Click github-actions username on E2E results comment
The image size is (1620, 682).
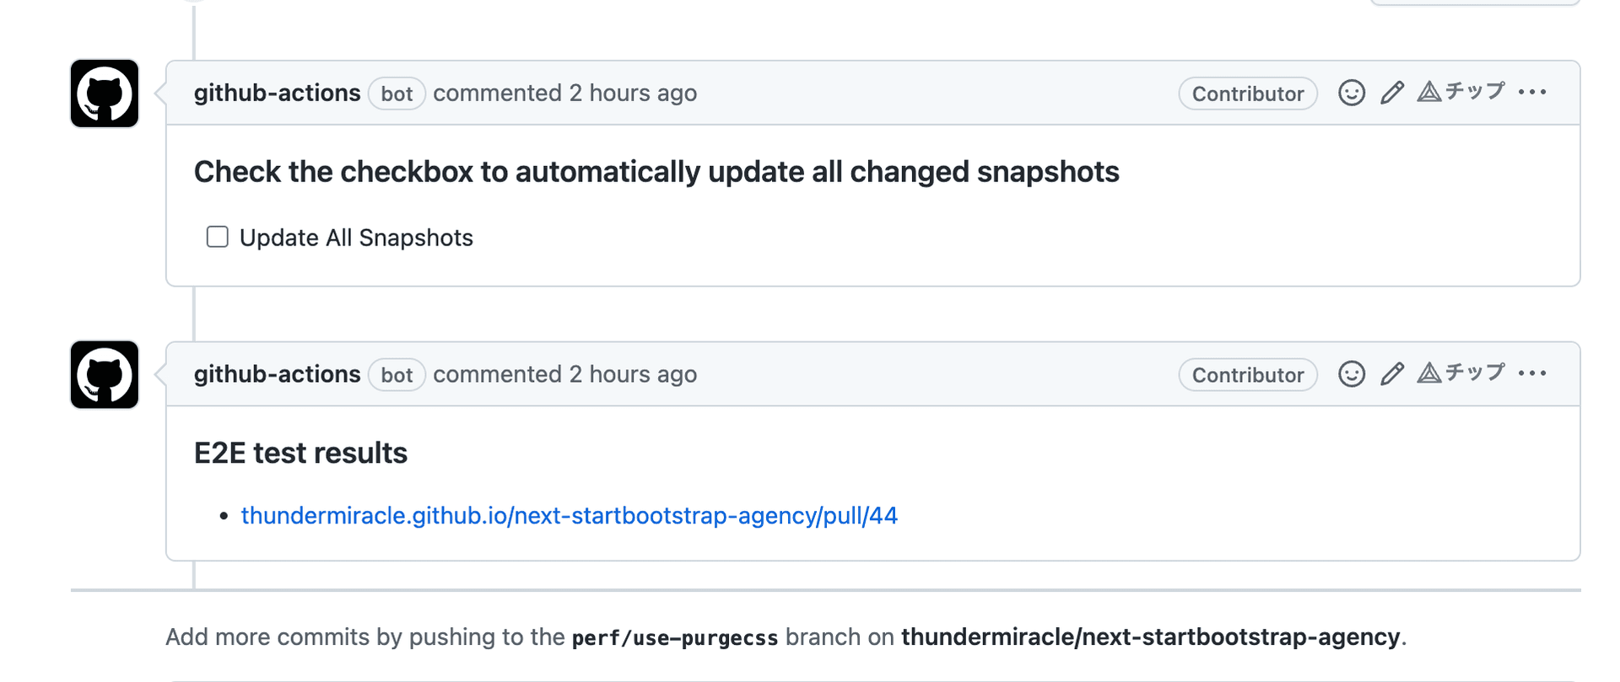277,374
